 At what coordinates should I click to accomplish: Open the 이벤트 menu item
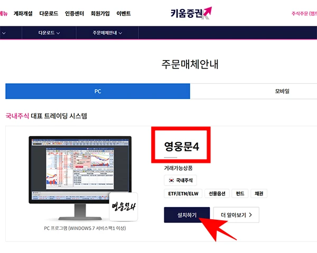point(124,14)
